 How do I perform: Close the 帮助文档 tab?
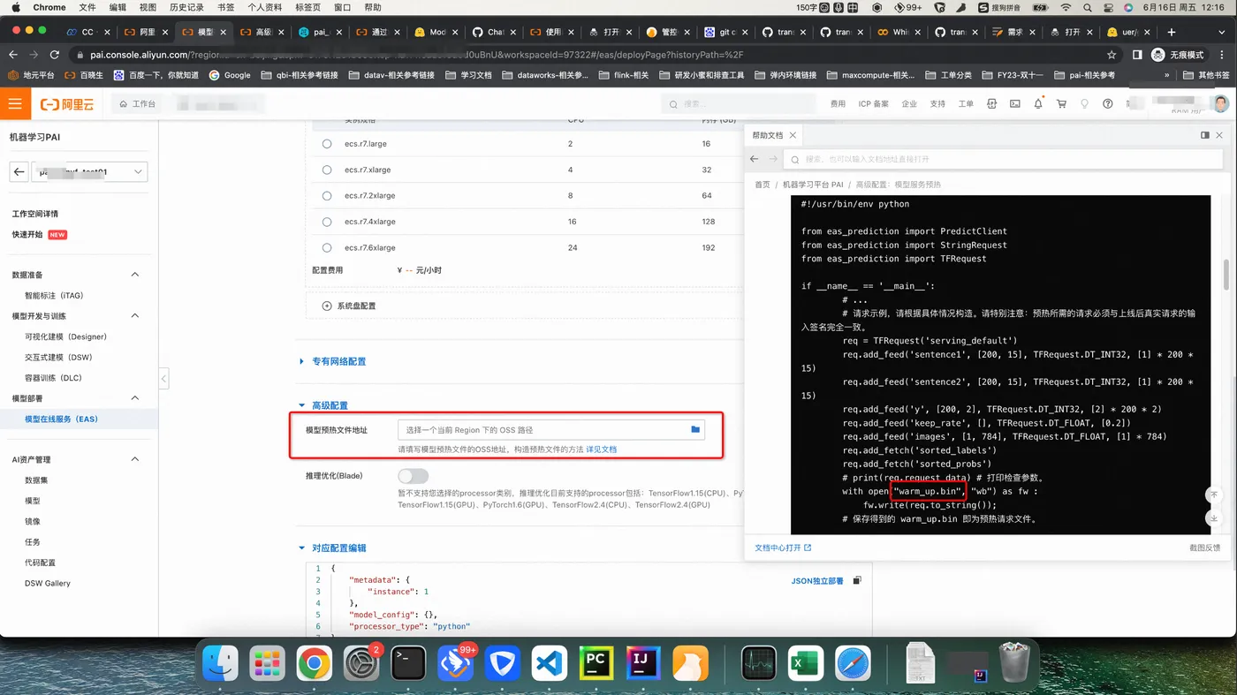pyautogui.click(x=793, y=135)
